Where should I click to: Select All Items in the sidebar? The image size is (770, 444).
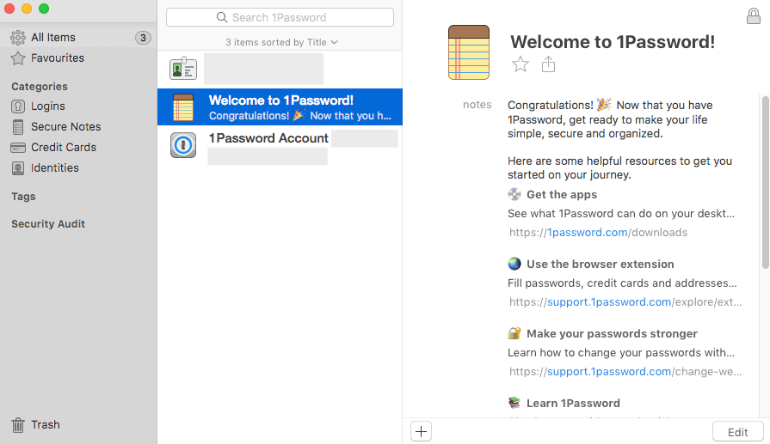(x=78, y=37)
